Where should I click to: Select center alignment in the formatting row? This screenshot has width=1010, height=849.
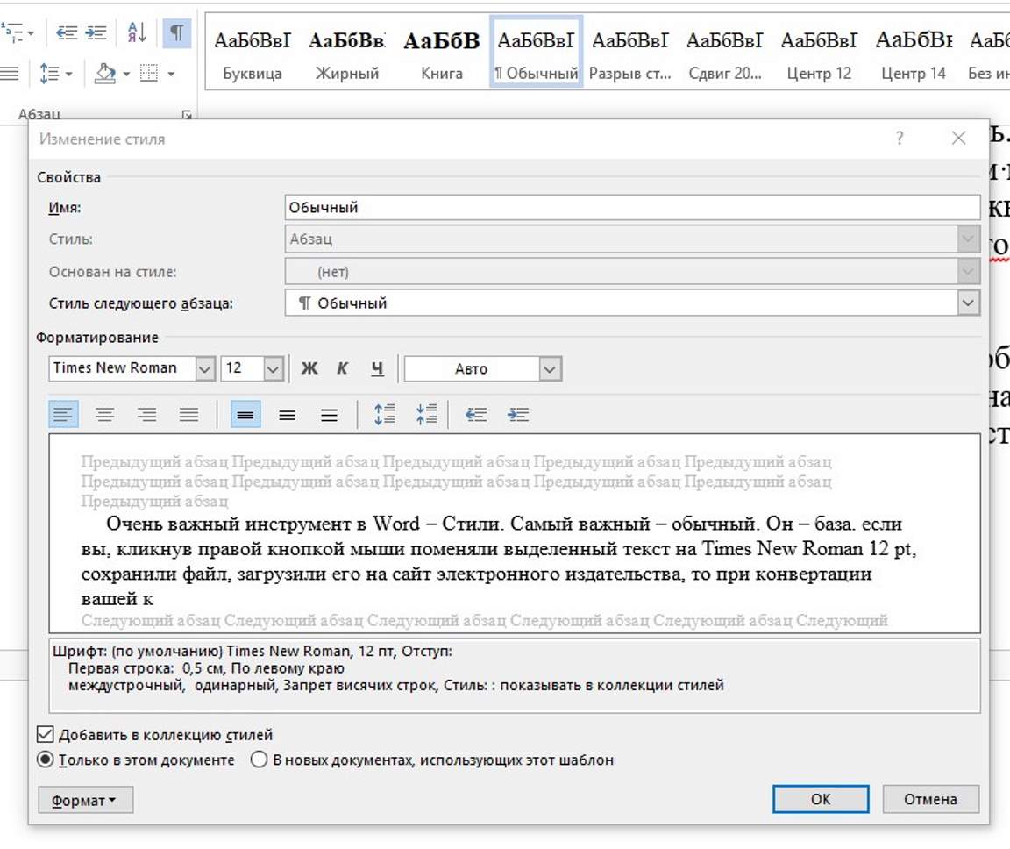(x=105, y=415)
